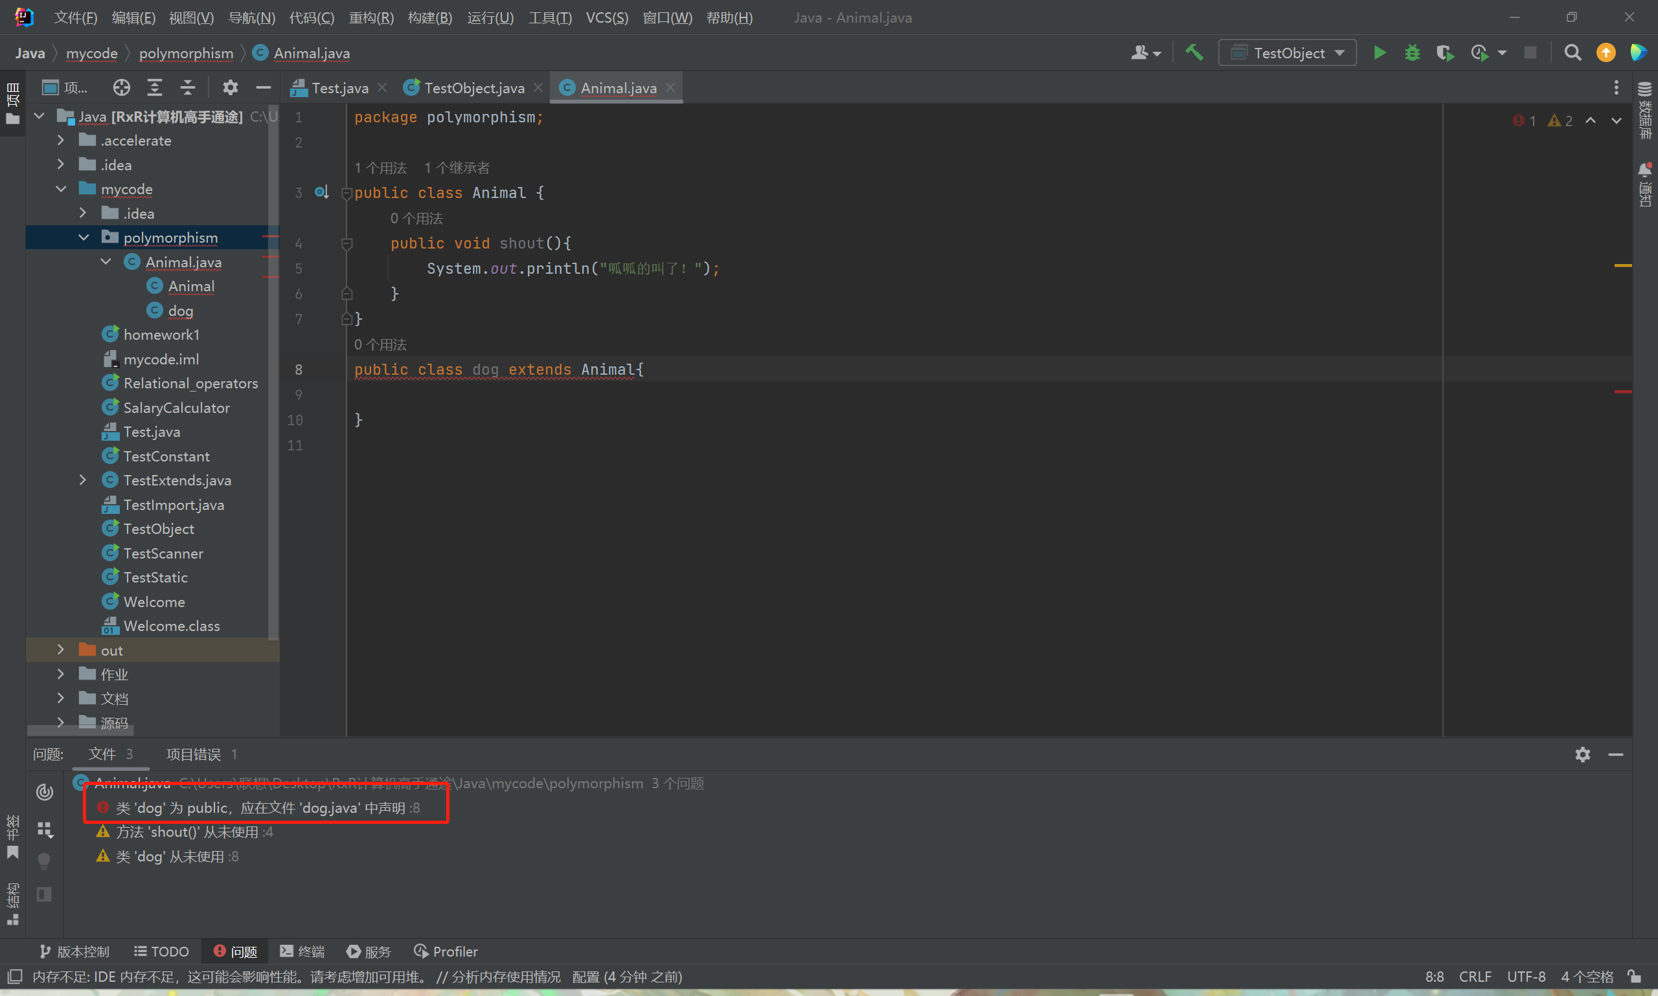Switch to 项目错误 tab in Problems
The height and width of the screenshot is (996, 1658).
tap(201, 755)
